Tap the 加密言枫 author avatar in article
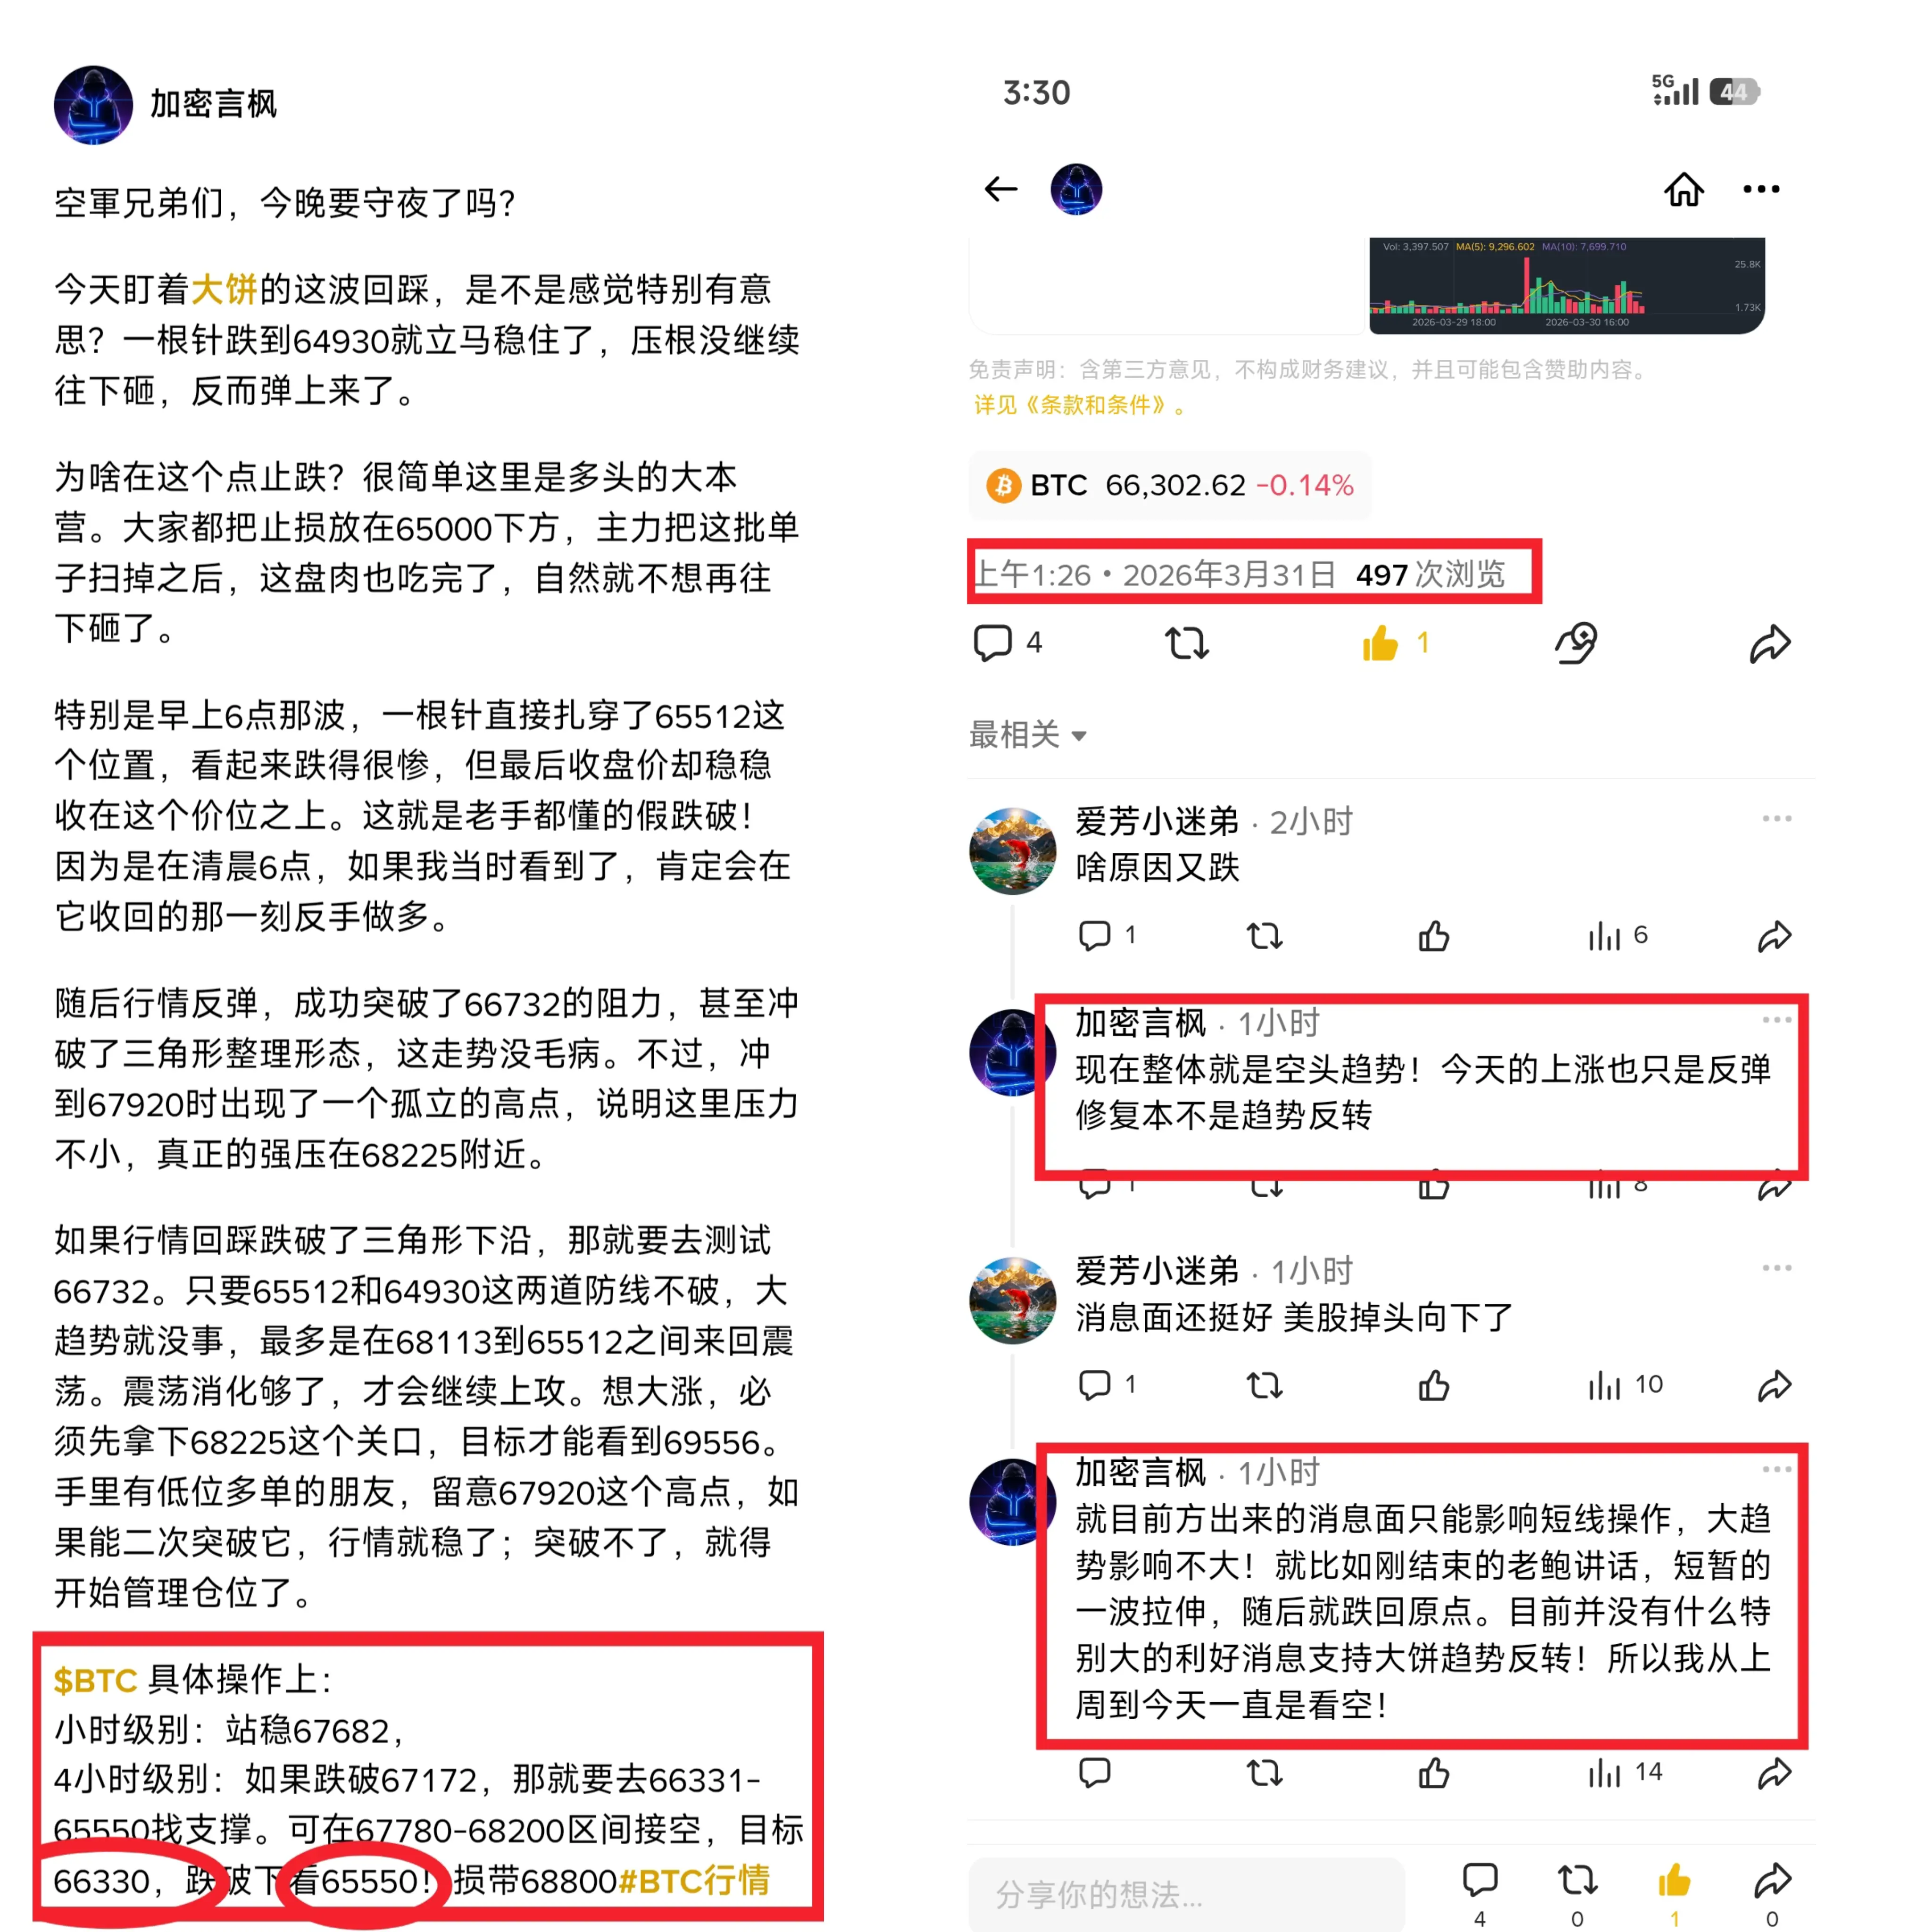This screenshot has height=1932, width=1932. tap(93, 105)
